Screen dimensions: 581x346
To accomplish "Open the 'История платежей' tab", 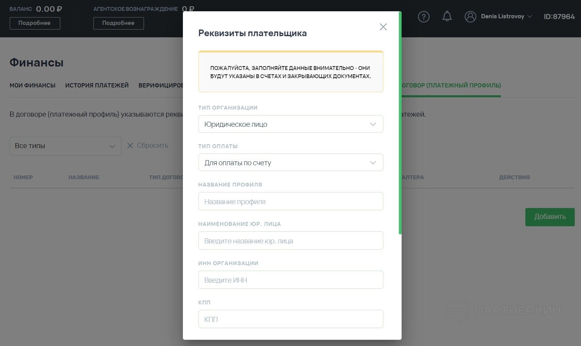I will (97, 86).
